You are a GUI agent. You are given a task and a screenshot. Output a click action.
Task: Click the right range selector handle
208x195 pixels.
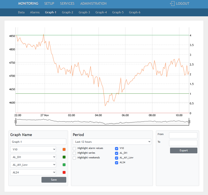[189, 122]
